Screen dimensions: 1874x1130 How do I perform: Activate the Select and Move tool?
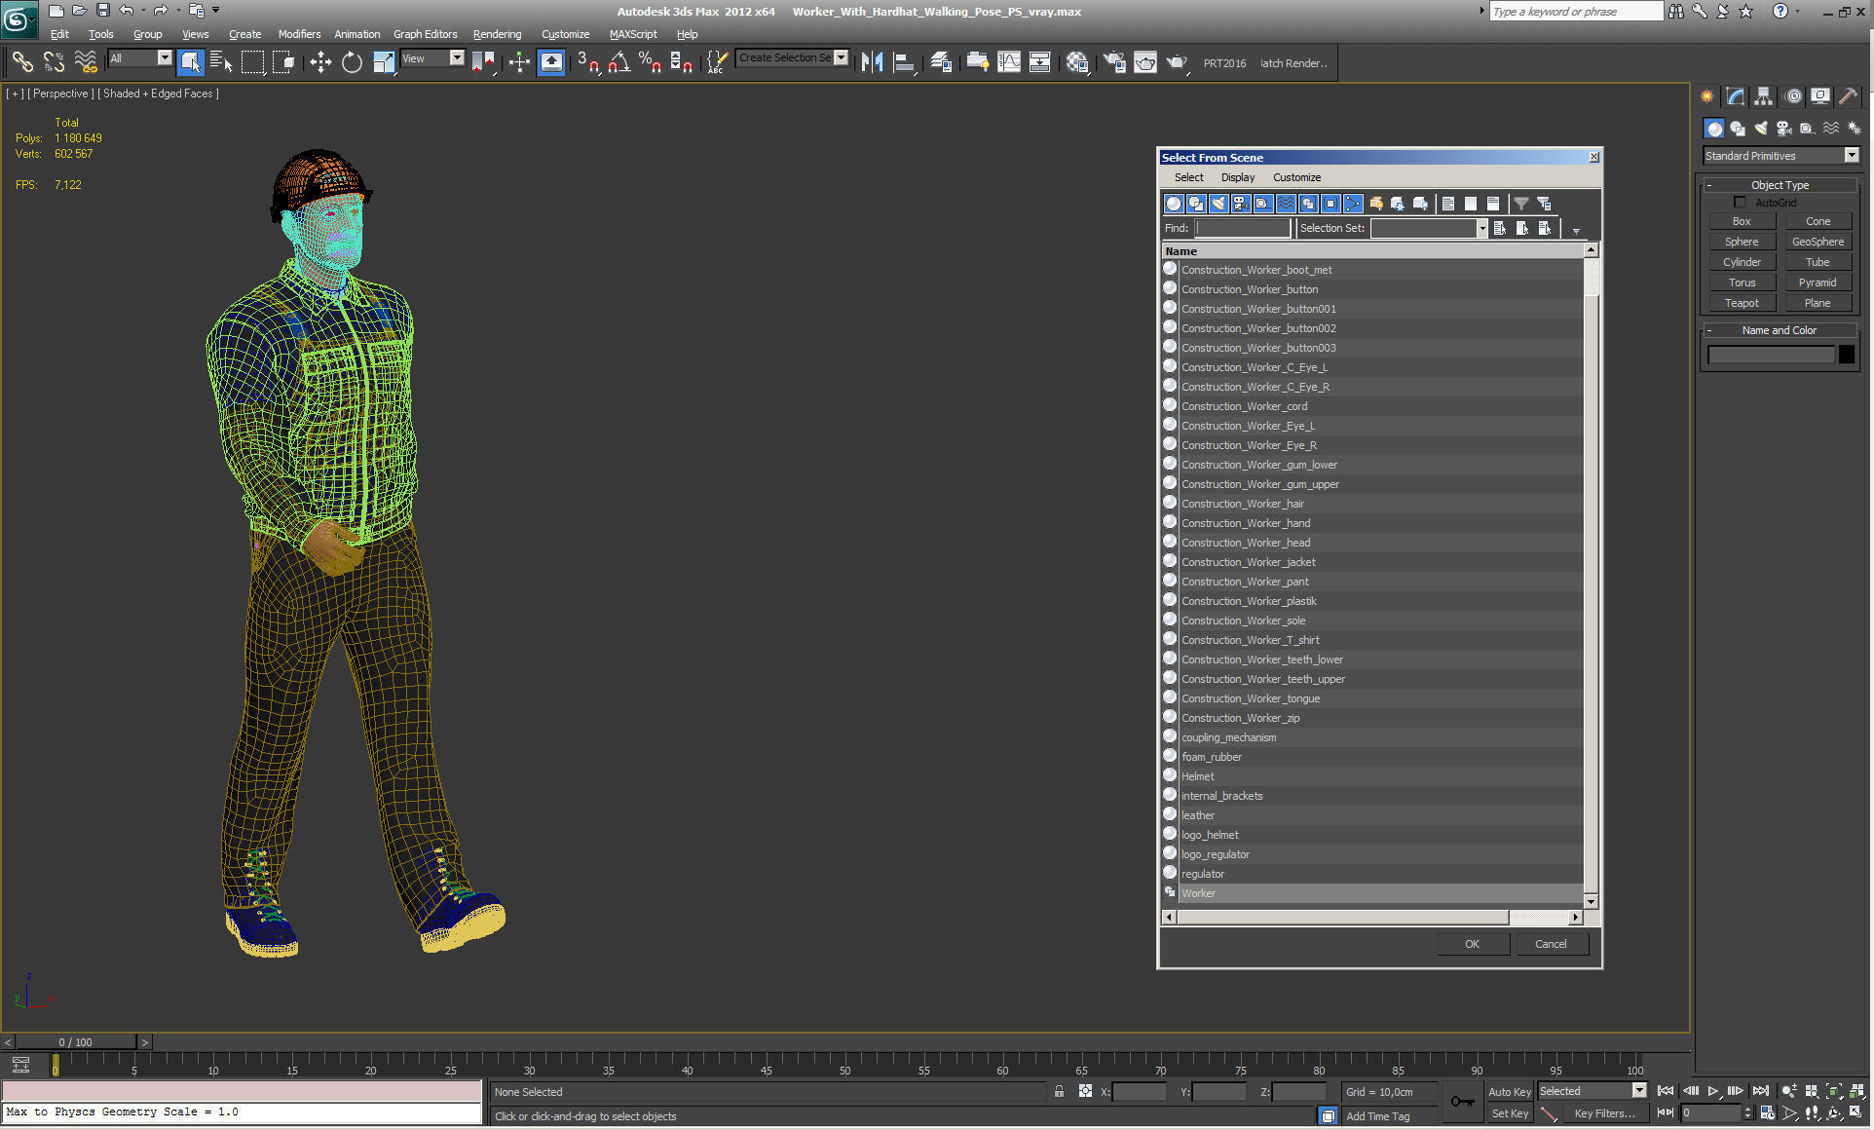point(320,63)
